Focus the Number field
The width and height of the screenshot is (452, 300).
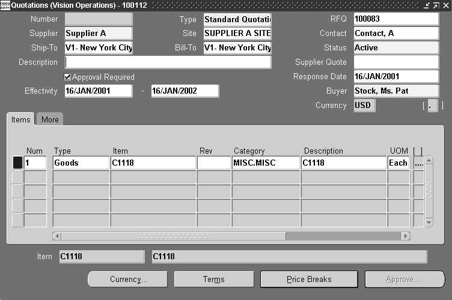[99, 19]
